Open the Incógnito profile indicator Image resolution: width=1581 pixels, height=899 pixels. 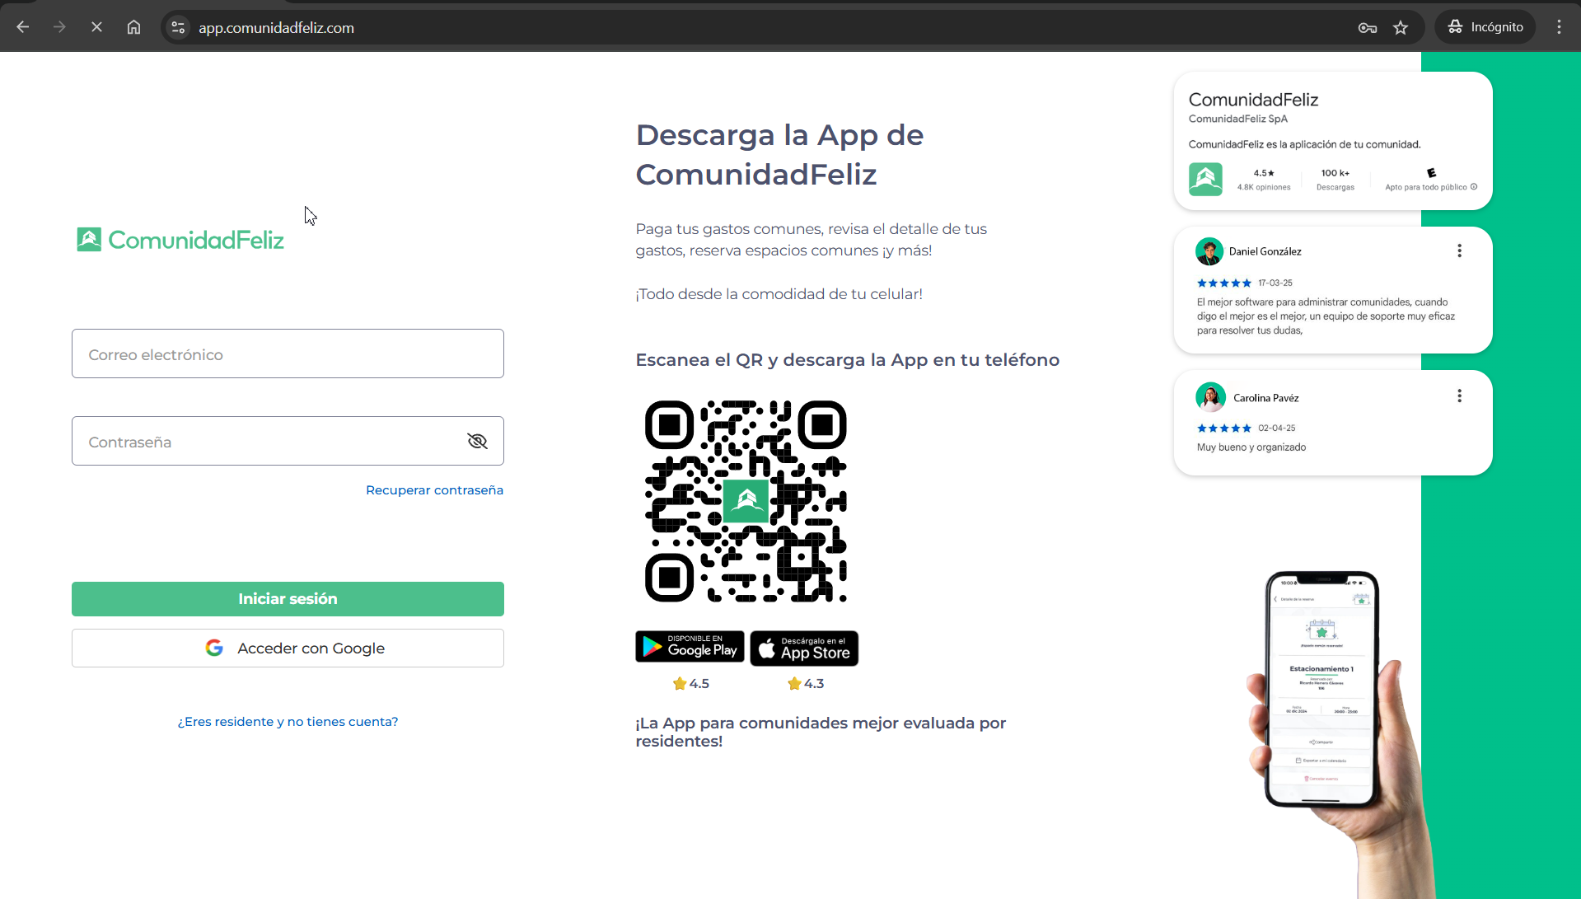point(1485,27)
